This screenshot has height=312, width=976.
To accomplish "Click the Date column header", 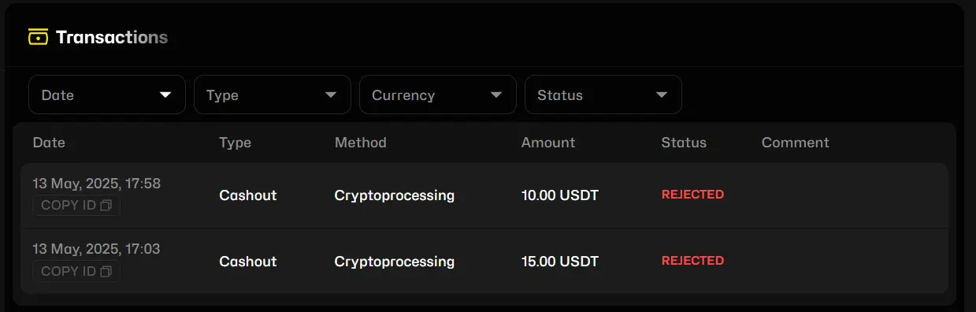I will (49, 143).
